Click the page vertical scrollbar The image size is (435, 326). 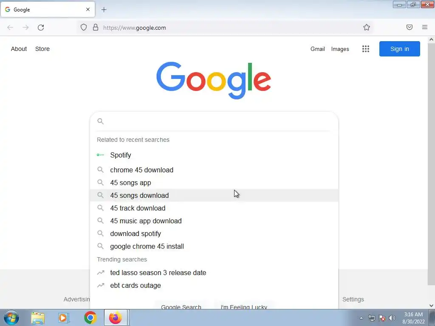click(431, 163)
